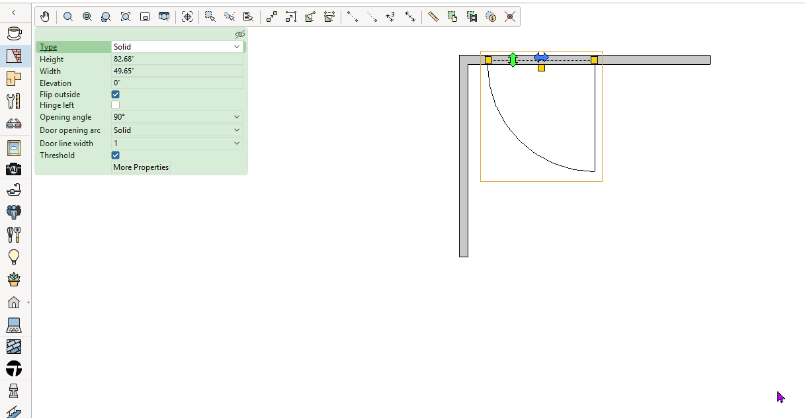Click the Center target crosshair icon
805x418 pixels.
click(x=187, y=17)
